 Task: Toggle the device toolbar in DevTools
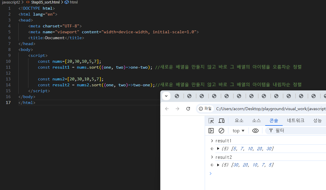click(221, 121)
